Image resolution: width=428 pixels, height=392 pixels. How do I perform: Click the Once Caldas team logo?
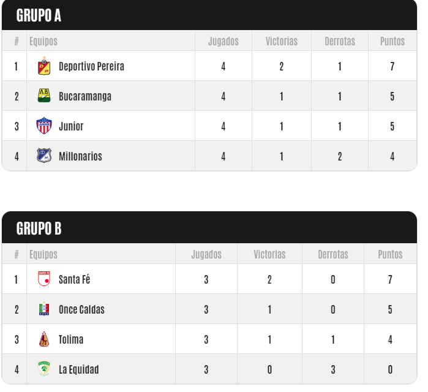pyautogui.click(x=44, y=309)
